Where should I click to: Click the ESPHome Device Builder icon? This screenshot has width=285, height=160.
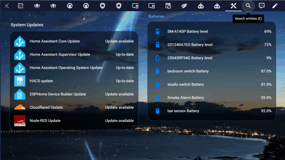tap(20, 94)
